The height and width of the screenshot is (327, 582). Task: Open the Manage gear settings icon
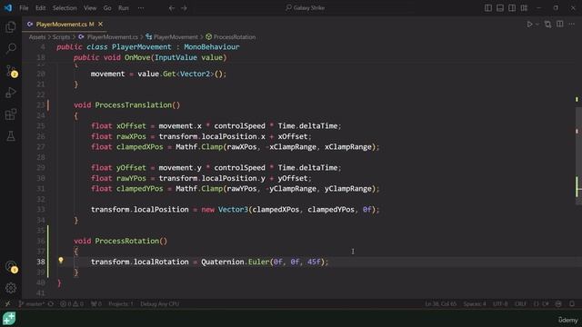[11, 288]
